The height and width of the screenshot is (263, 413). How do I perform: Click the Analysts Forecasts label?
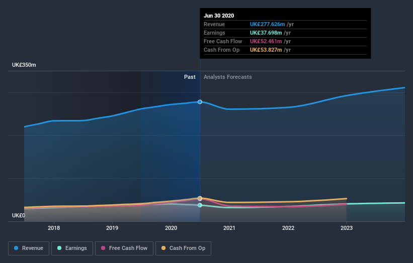[227, 77]
